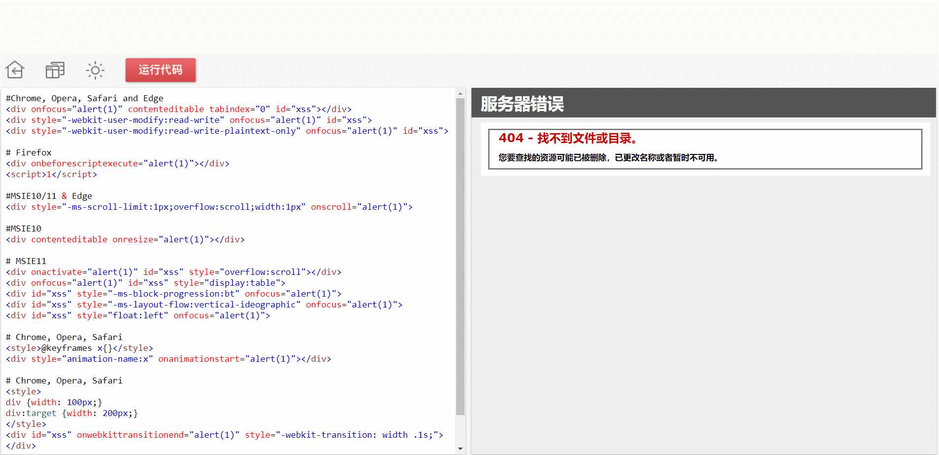Click the '#MSIE10/11 & Edge' comment line
The width and height of the screenshot is (939, 455).
(x=49, y=196)
